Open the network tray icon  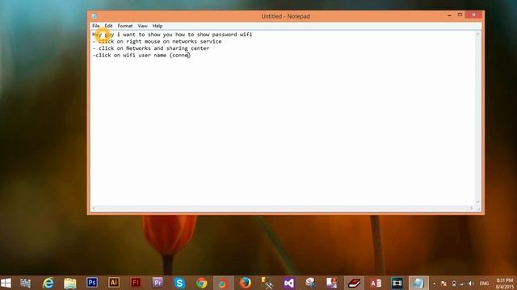463,284
